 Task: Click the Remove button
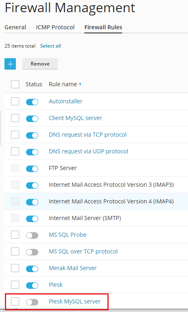tap(40, 64)
